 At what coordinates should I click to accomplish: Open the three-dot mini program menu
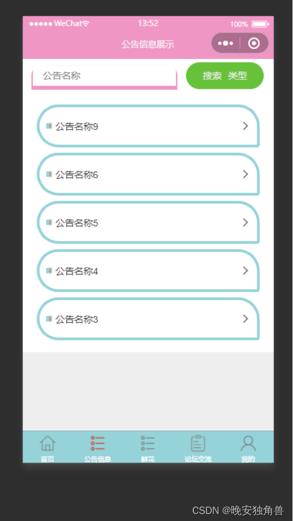(226, 43)
